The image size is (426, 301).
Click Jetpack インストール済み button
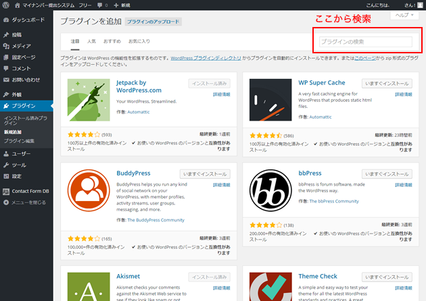click(209, 84)
